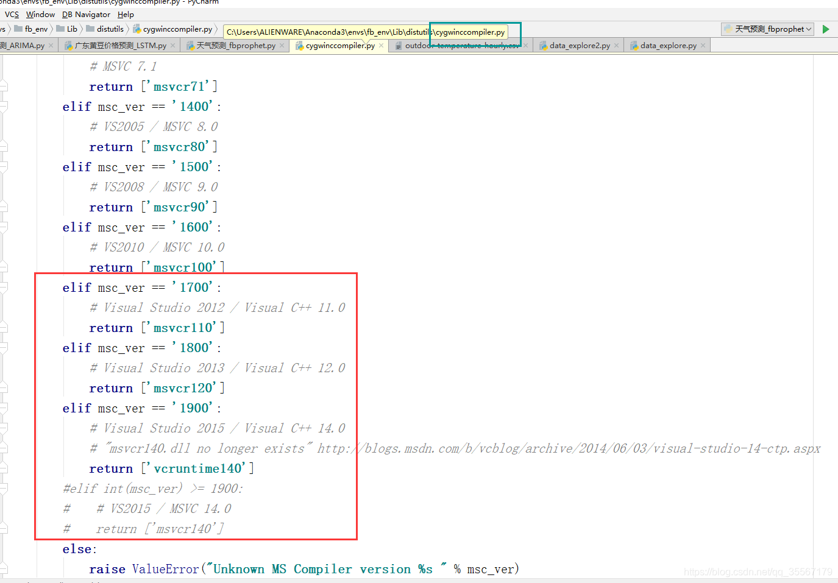Click the line return ['msvcr120']
This screenshot has width=838, height=583.
click(157, 388)
